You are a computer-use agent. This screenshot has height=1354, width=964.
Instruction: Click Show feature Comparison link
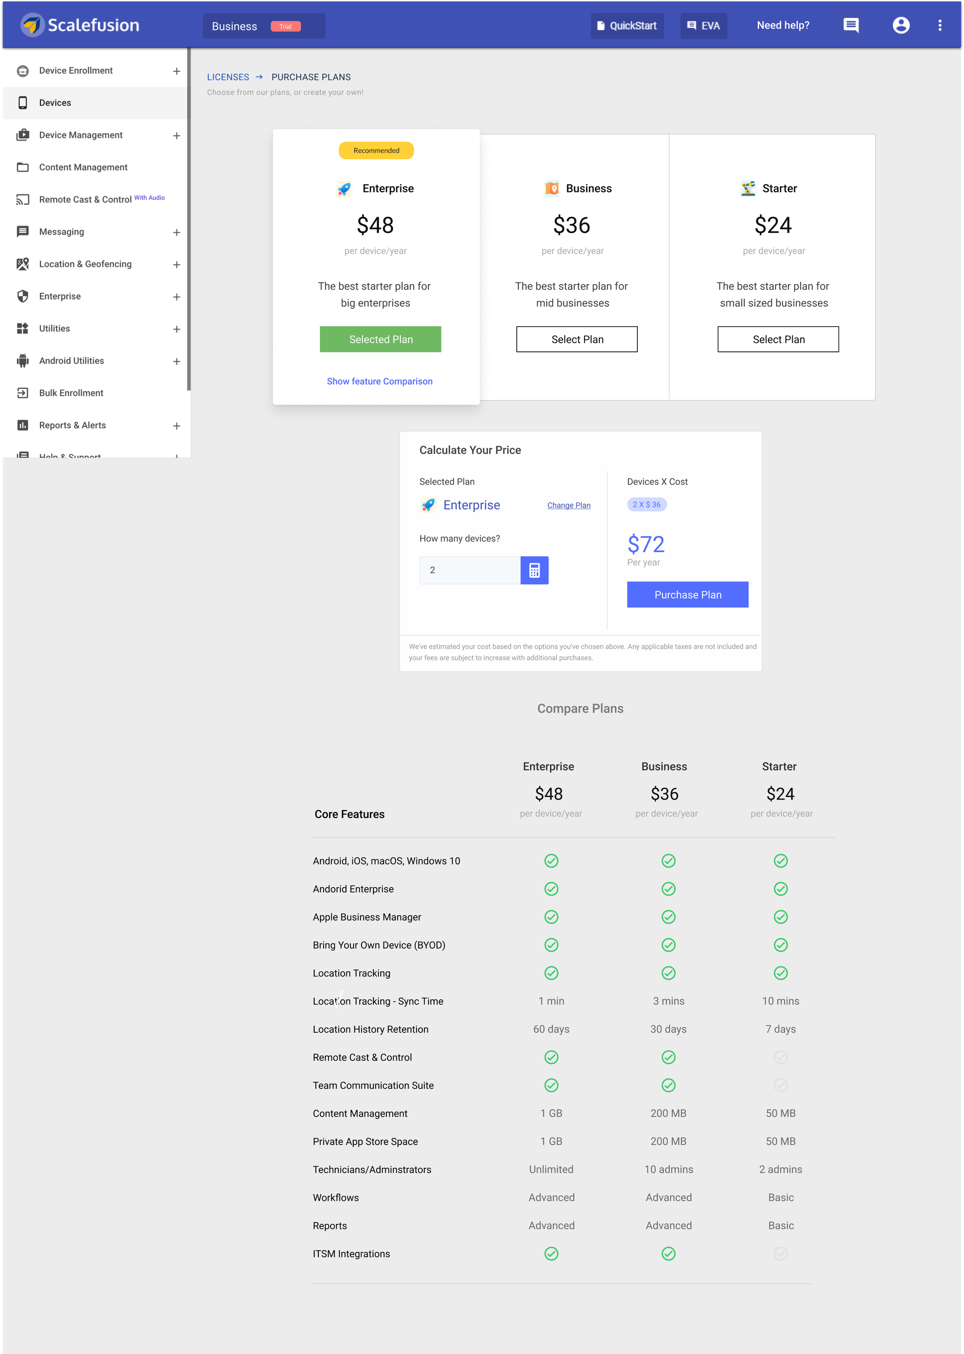click(x=379, y=381)
